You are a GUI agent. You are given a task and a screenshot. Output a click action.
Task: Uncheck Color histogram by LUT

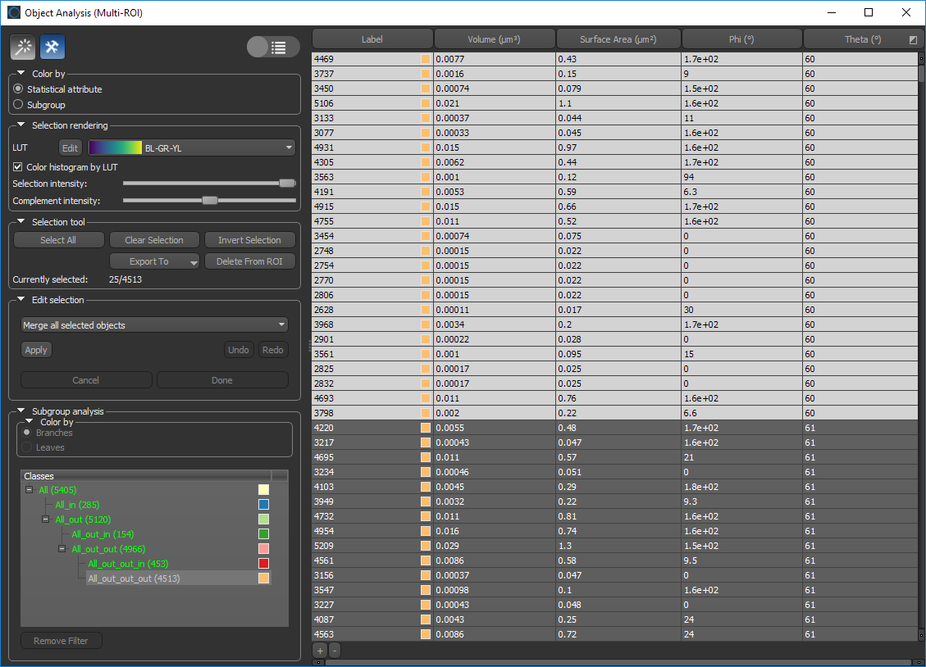[19, 167]
